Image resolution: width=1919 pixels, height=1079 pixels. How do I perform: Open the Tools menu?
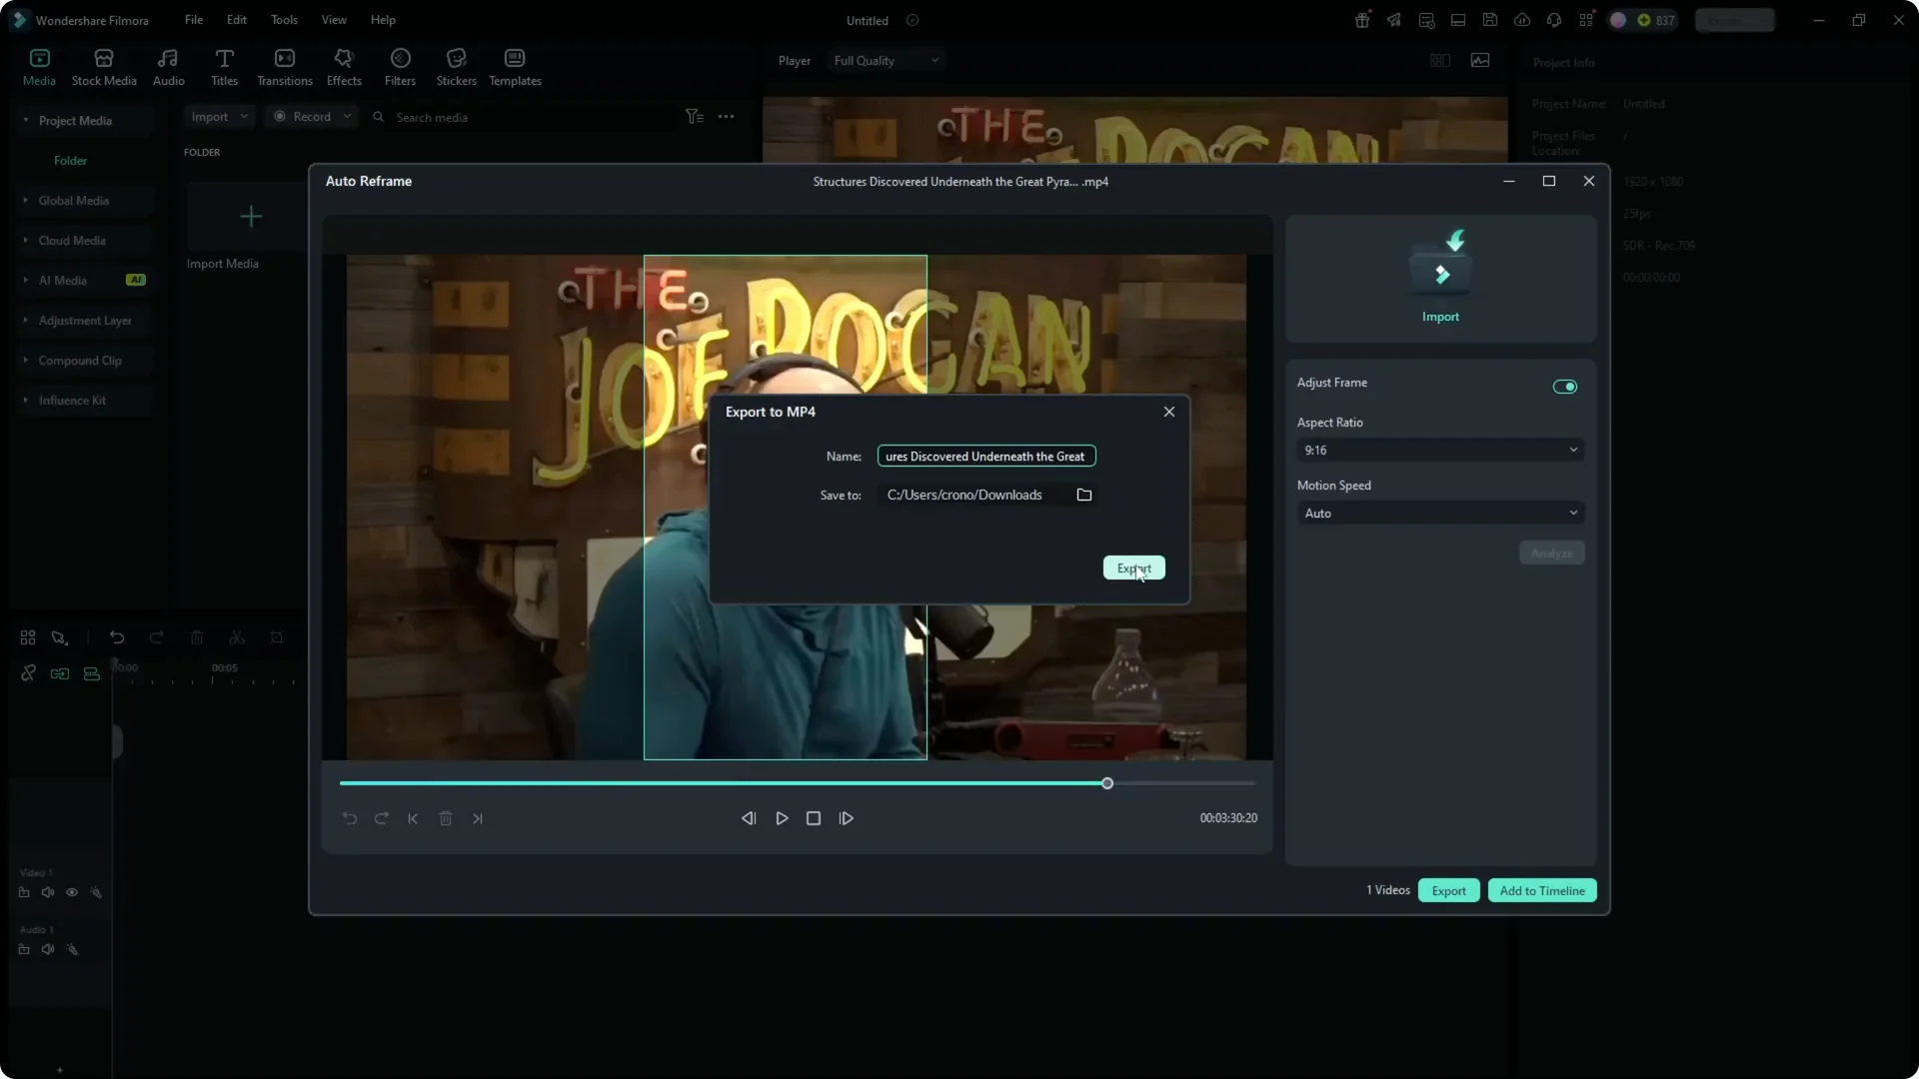click(x=284, y=20)
